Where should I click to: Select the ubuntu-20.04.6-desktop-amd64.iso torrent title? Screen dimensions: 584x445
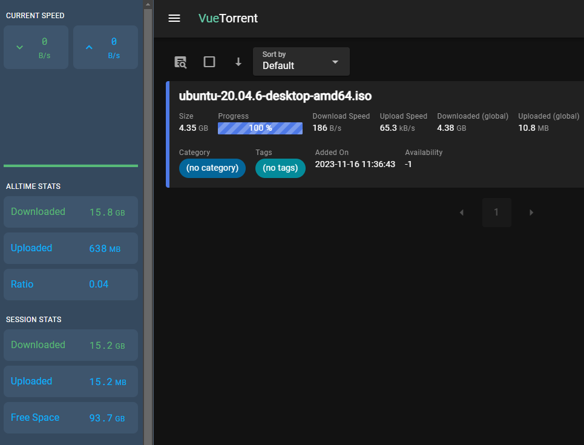[275, 96]
